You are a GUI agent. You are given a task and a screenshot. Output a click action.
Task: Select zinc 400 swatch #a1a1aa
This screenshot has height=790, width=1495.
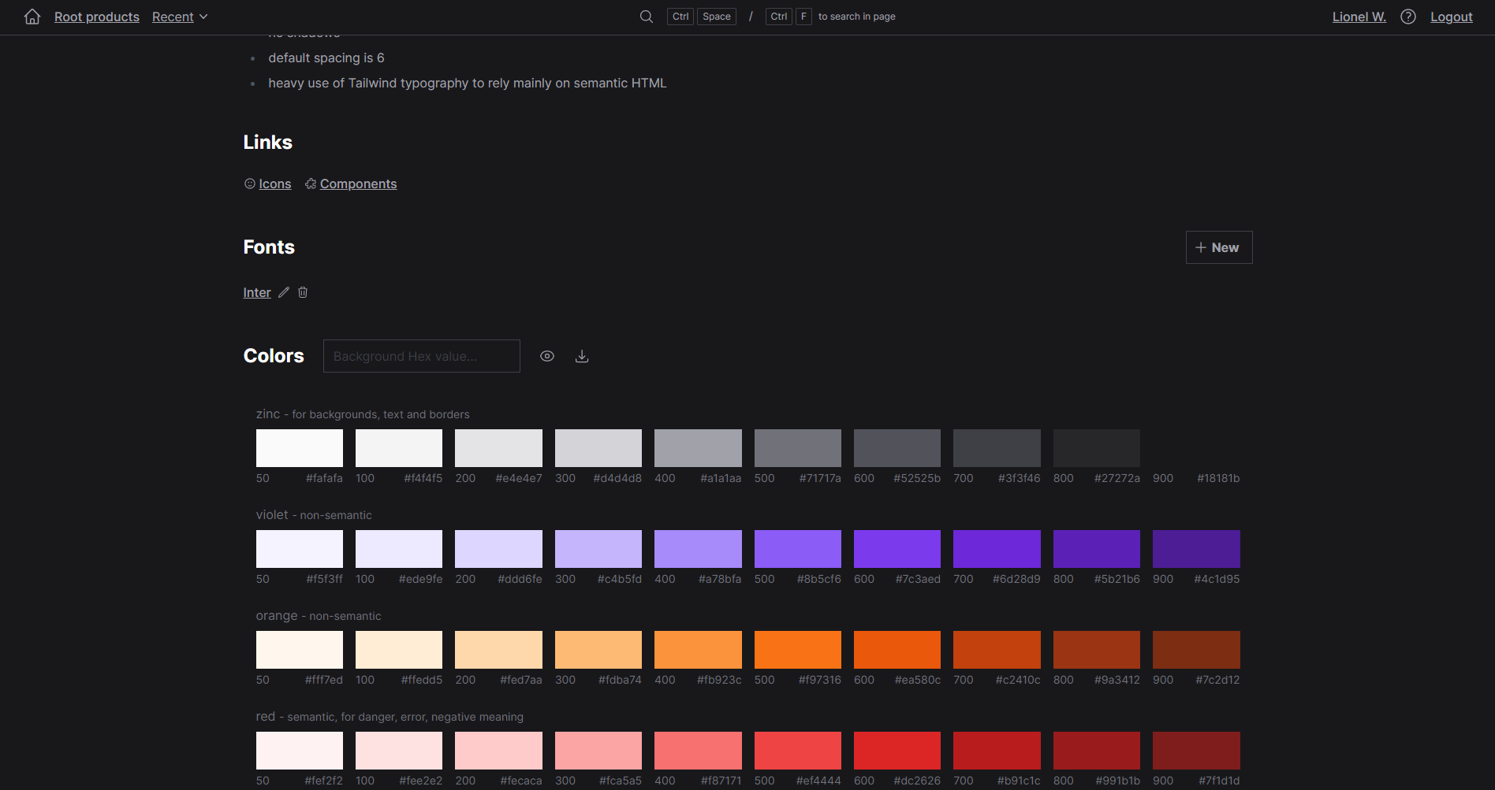click(698, 448)
